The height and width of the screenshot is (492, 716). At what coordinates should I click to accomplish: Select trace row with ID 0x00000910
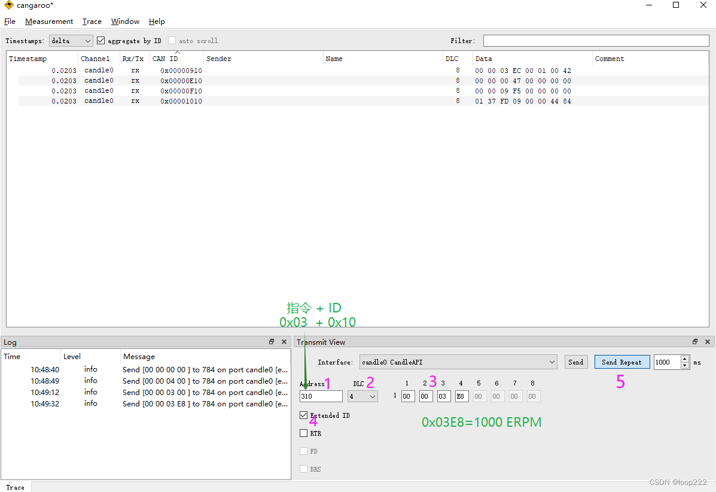(364, 71)
